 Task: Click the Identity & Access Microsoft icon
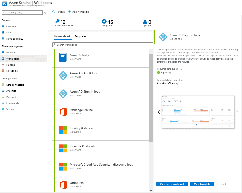pyautogui.click(x=63, y=130)
